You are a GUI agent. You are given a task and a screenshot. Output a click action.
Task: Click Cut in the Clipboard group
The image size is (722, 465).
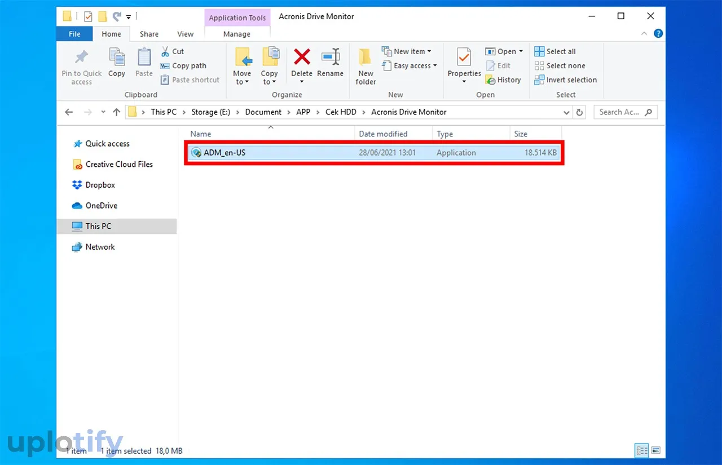(173, 51)
